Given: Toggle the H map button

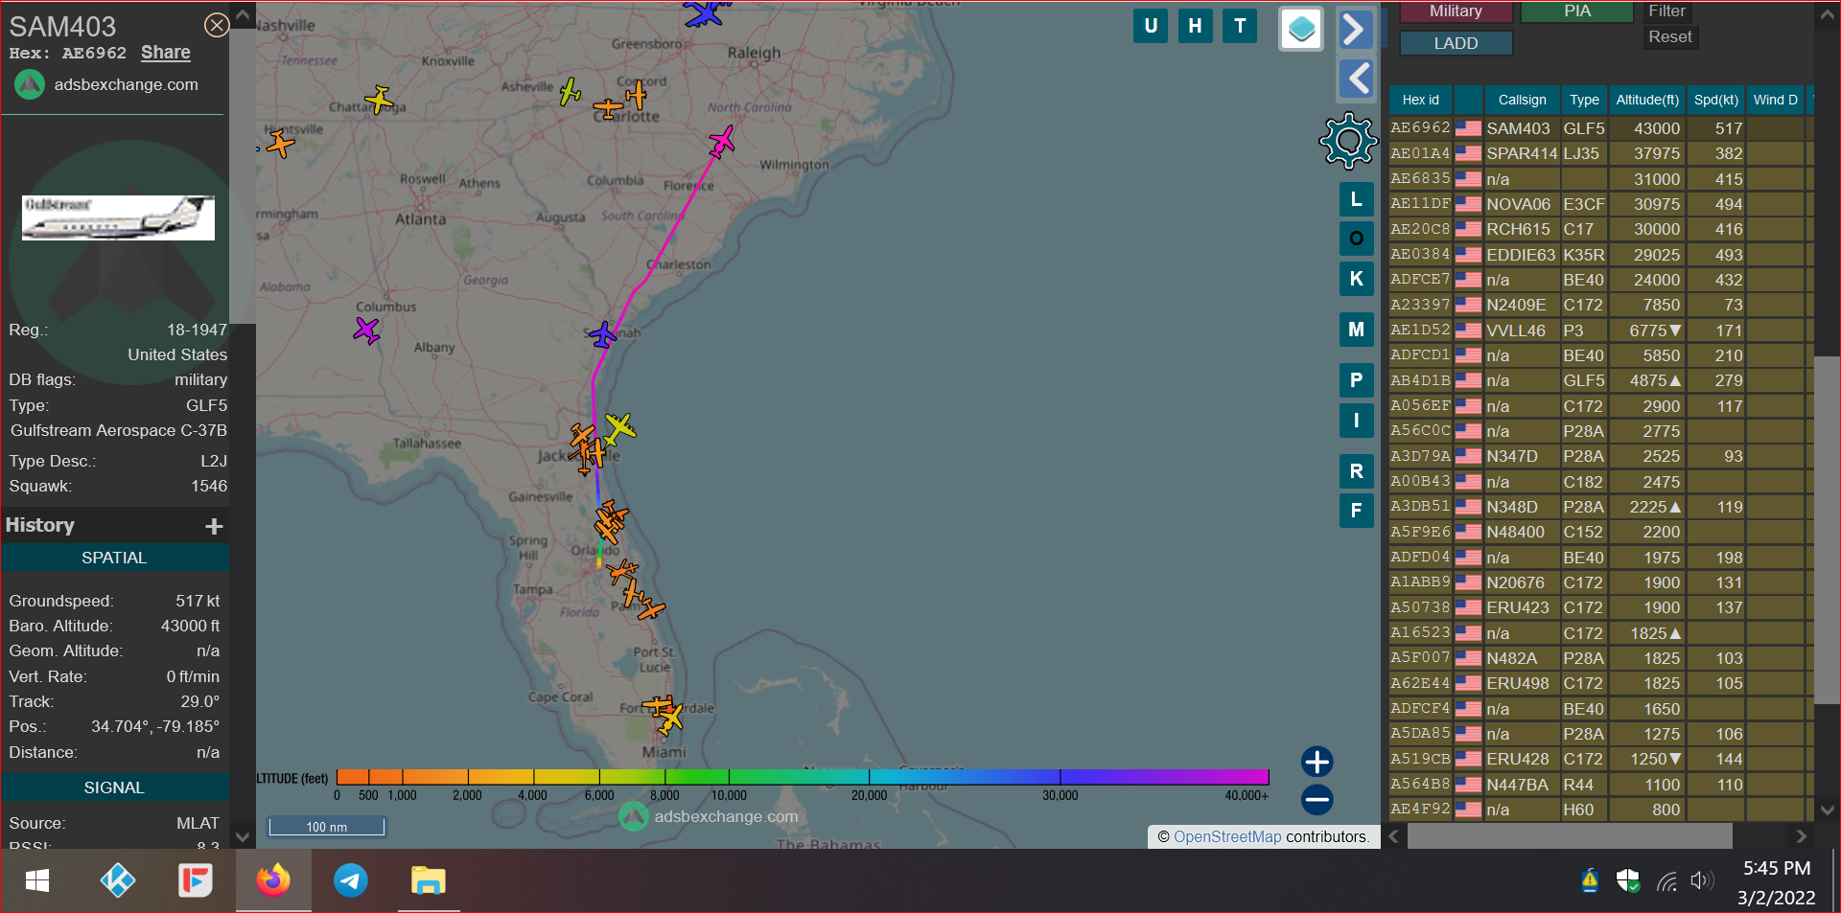Looking at the screenshot, I should click(x=1195, y=26).
